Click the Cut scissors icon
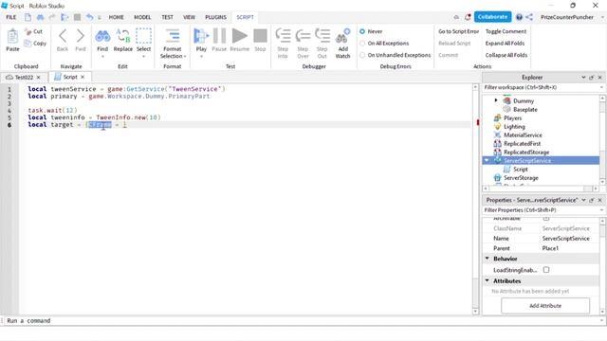The width and height of the screenshot is (607, 341). pyautogui.click(x=28, y=31)
